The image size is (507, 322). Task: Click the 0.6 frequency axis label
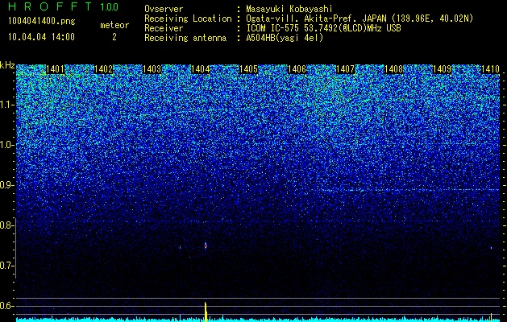(x=6, y=306)
